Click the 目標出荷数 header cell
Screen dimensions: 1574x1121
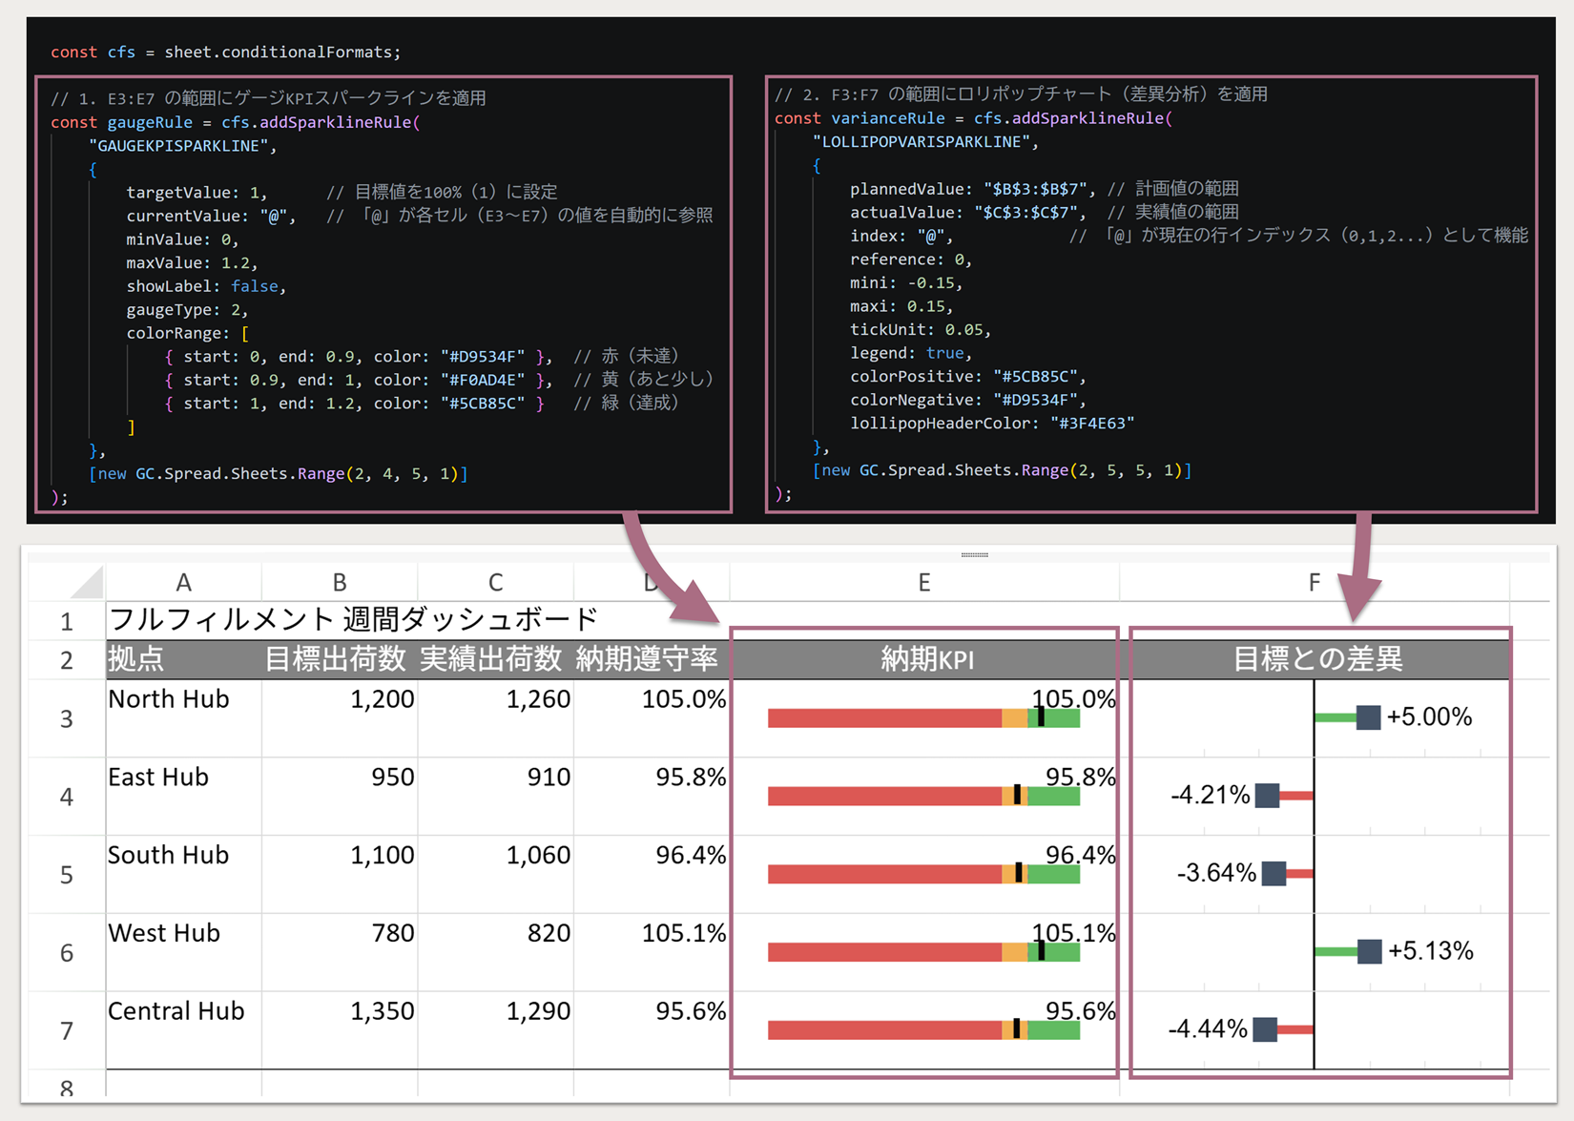[339, 659]
